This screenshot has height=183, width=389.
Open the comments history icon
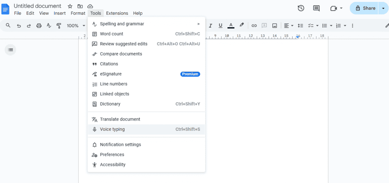316,8
